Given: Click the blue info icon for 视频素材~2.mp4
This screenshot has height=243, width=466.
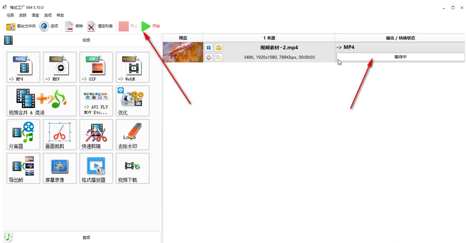Looking at the screenshot, I should point(209,47).
